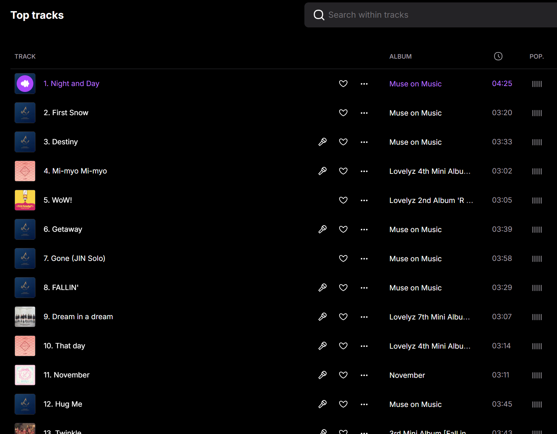The image size is (557, 434).
Task: Open the Lovelyz 4th Mini Album link for Mi-myo Mi-myo
Action: (x=430, y=171)
